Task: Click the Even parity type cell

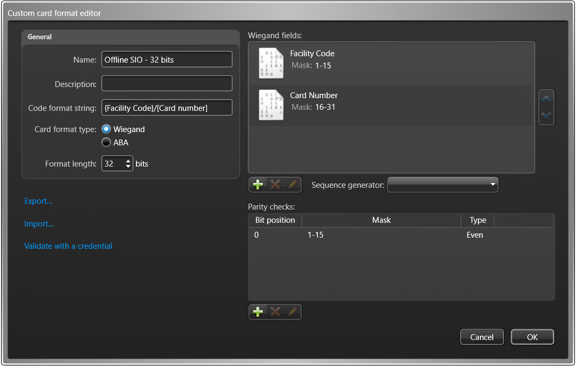Action: tap(475, 235)
